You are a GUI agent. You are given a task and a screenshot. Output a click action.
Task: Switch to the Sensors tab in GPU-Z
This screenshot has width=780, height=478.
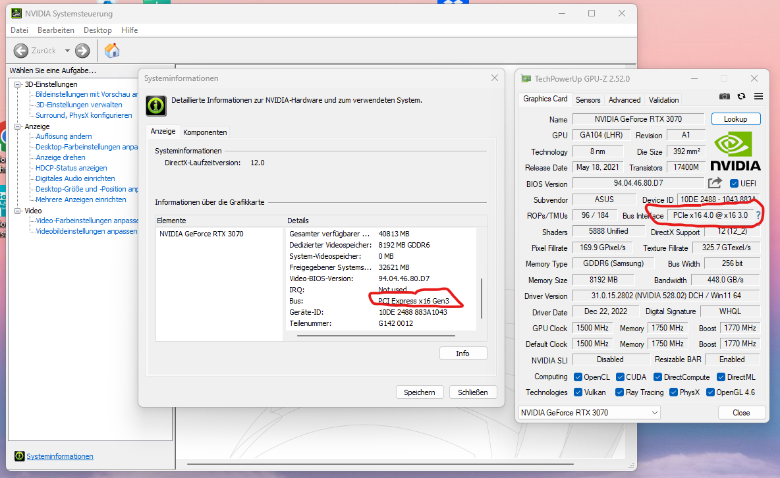click(x=588, y=100)
